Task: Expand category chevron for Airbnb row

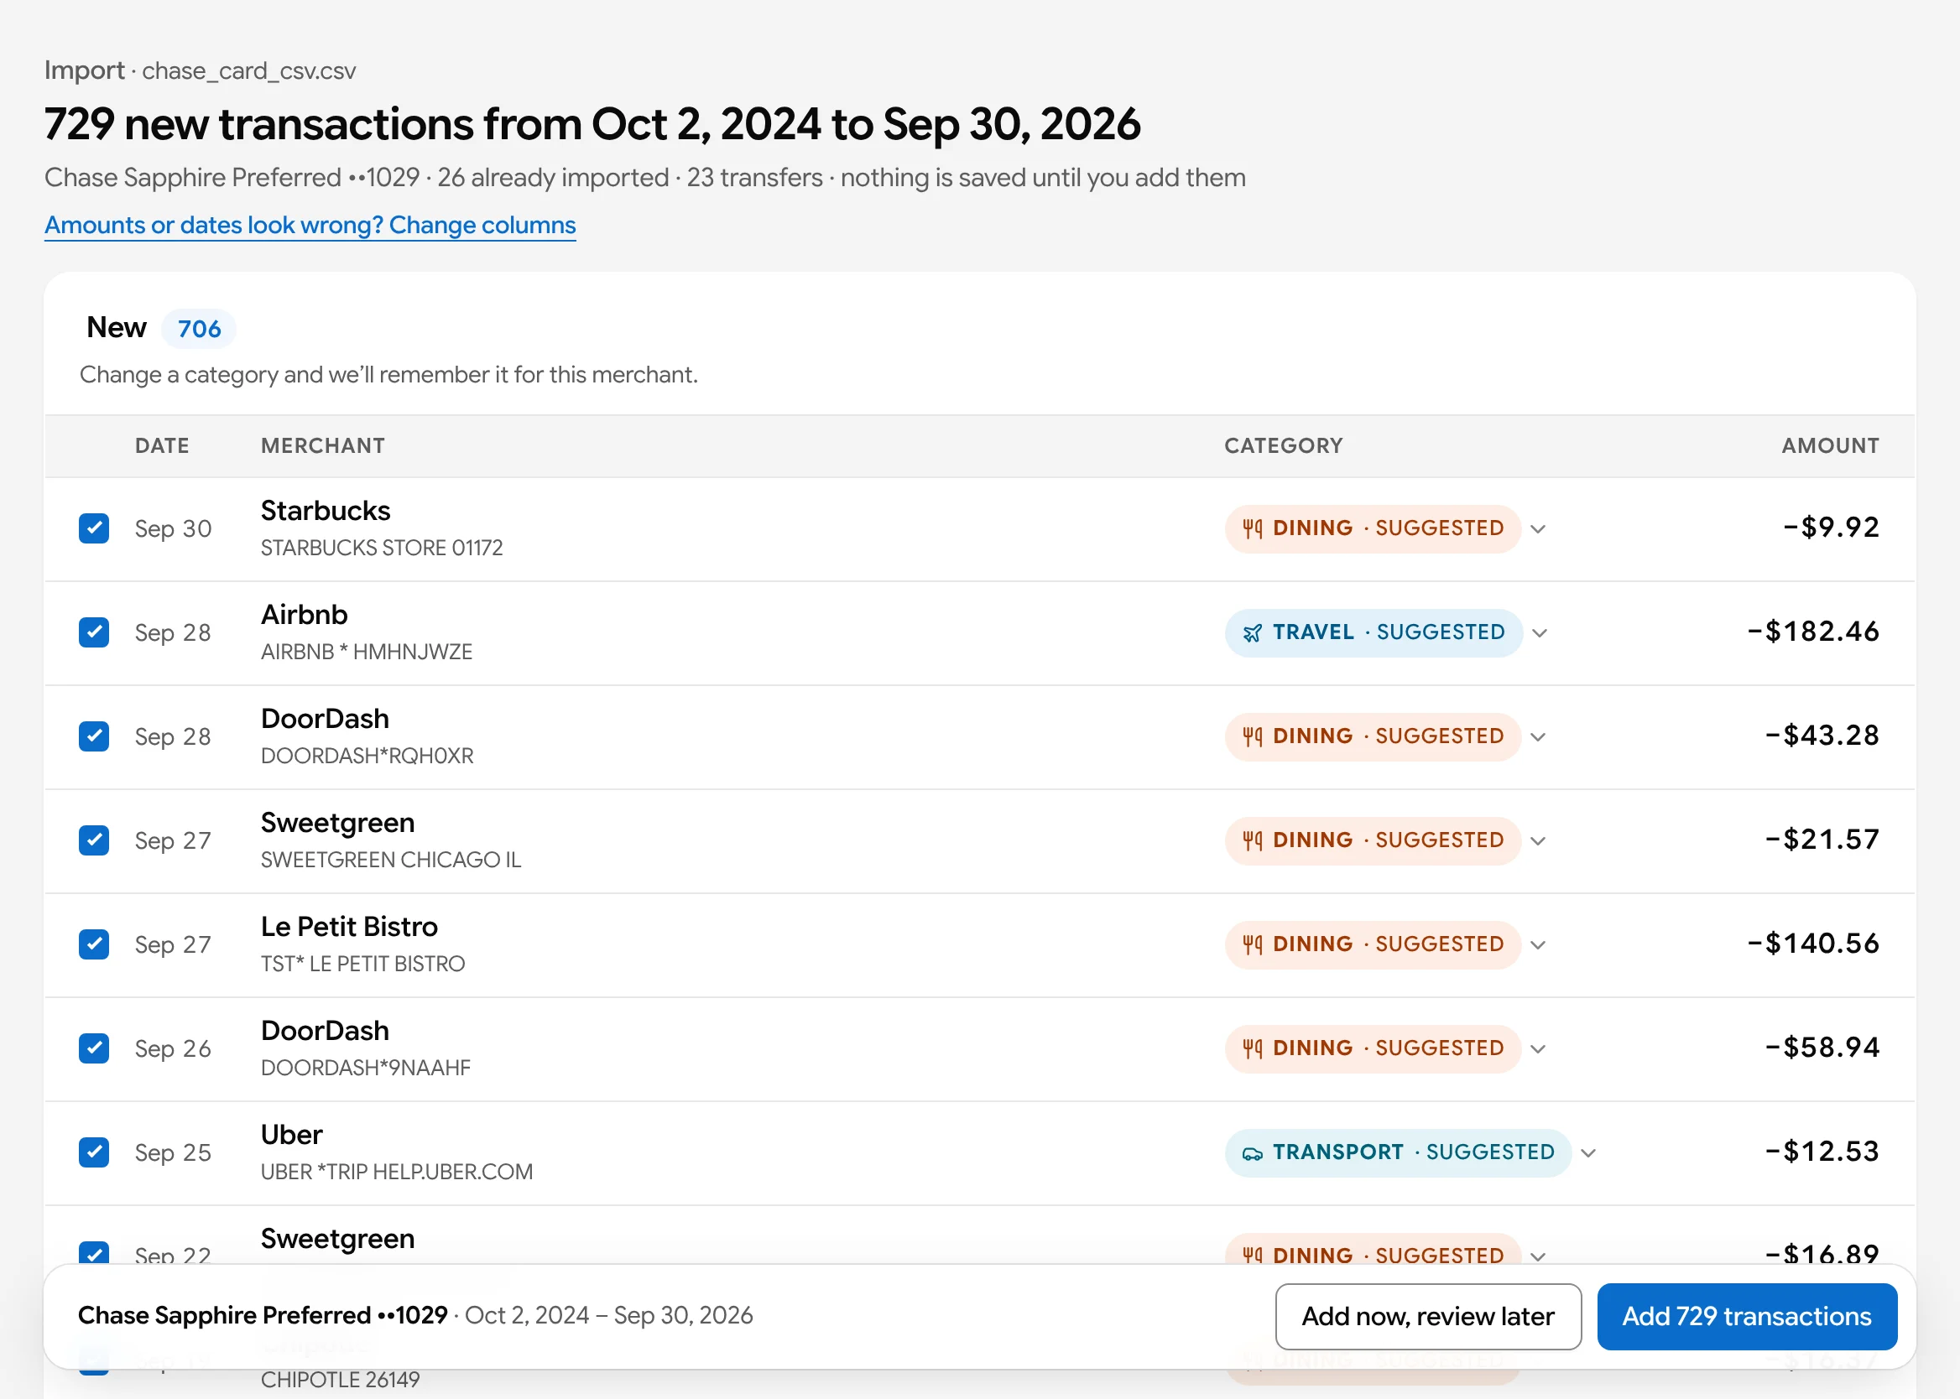Action: 1540,633
